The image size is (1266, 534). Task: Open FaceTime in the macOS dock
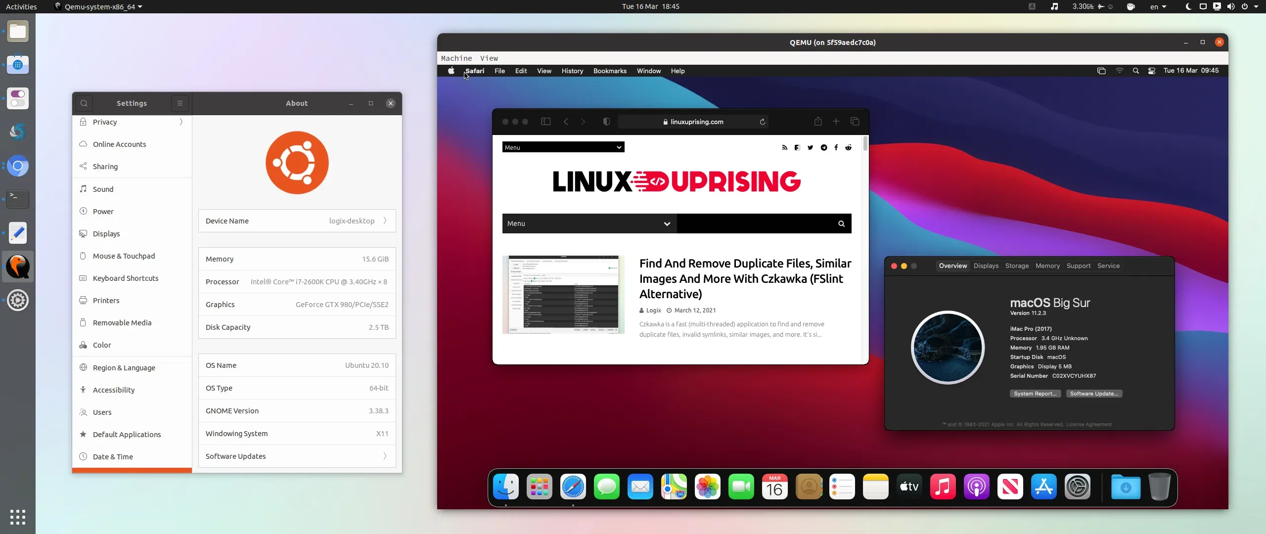click(741, 487)
